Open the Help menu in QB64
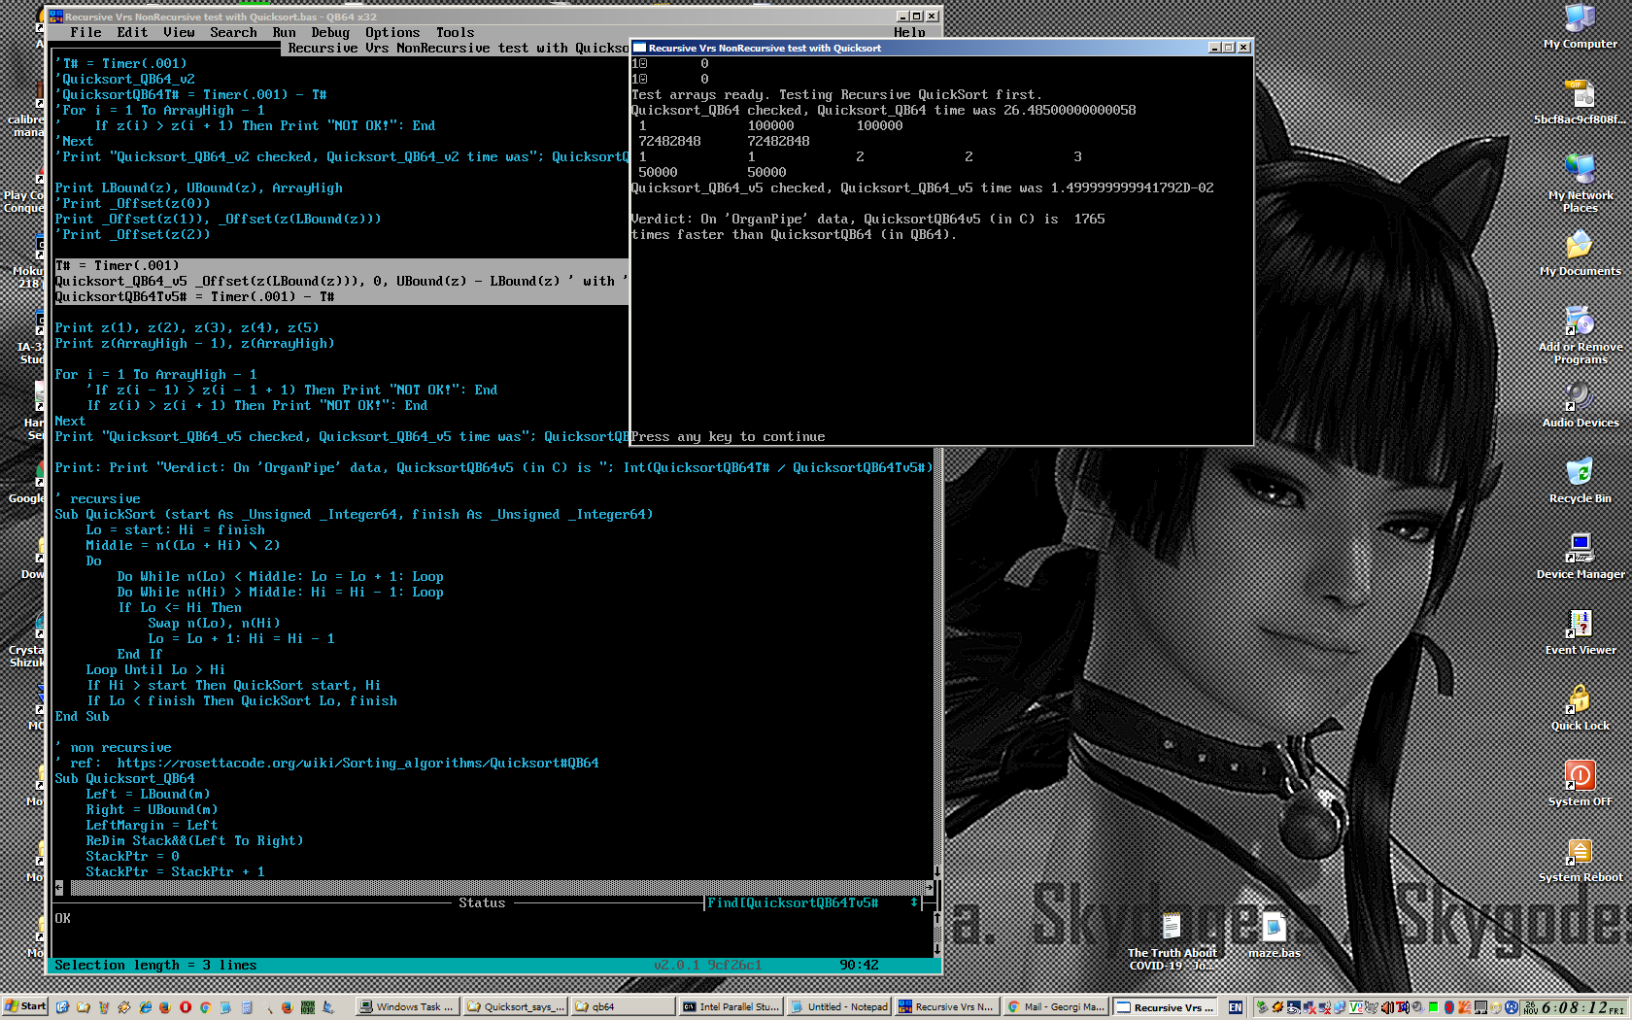Viewport: 1632px width, 1020px height. click(x=909, y=32)
